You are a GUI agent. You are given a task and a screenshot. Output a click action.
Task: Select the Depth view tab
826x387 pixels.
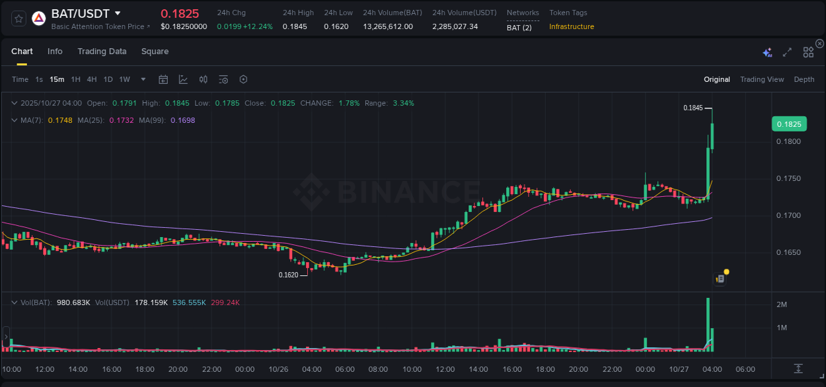click(804, 79)
